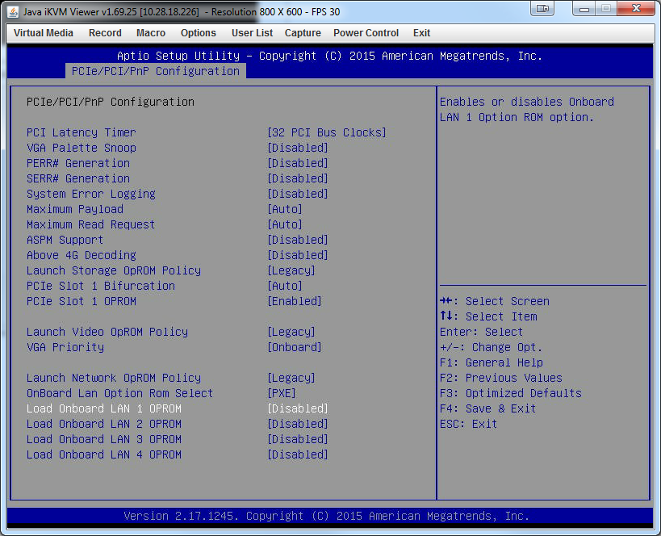Click Exit in the menu bar
Viewport: 661px width, 536px height.
coord(421,33)
